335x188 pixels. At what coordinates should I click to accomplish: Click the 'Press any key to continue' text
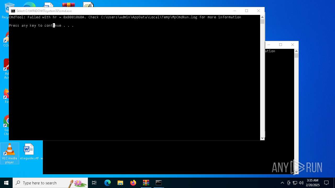click(x=35, y=26)
